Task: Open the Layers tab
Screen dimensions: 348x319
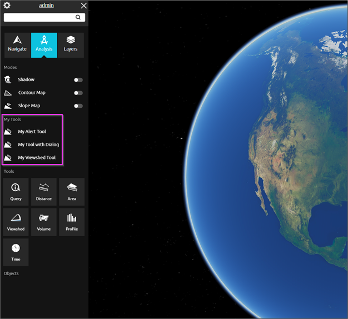Action: (x=71, y=45)
